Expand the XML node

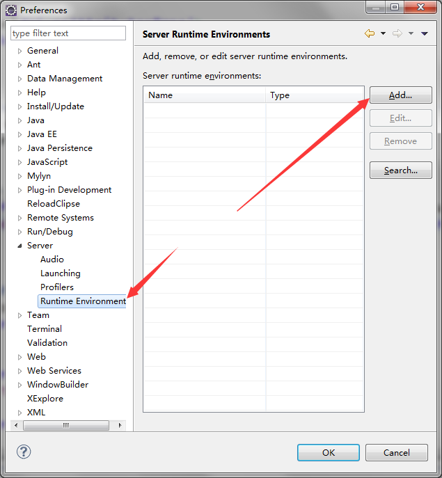pos(19,413)
